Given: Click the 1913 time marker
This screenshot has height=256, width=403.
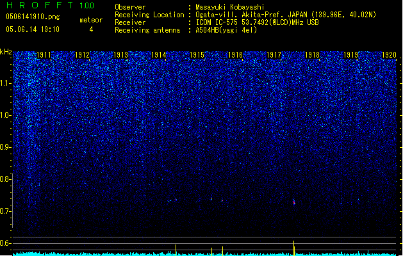Looking at the screenshot, I should pos(120,55).
